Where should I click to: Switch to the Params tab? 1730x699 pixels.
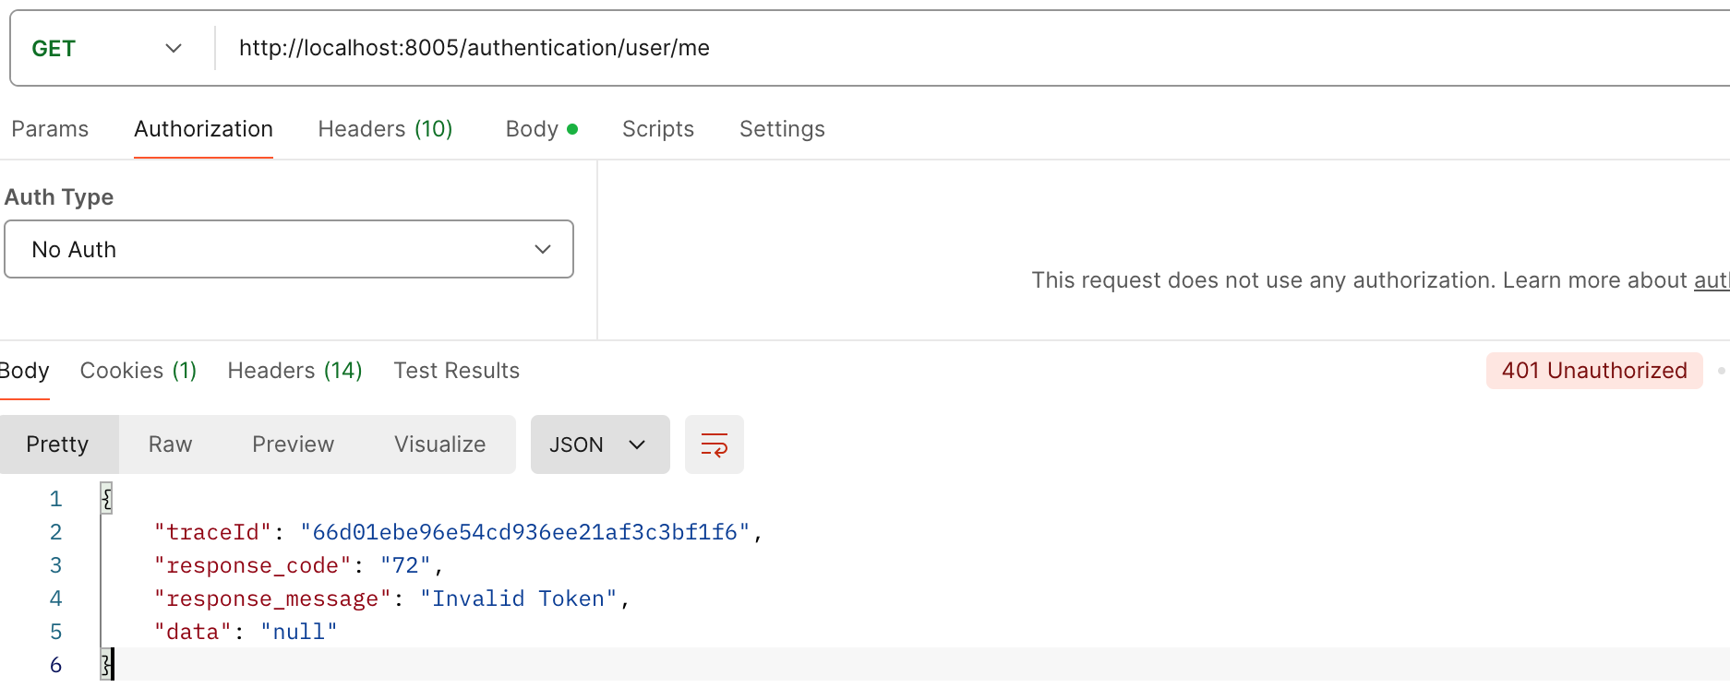click(x=50, y=129)
